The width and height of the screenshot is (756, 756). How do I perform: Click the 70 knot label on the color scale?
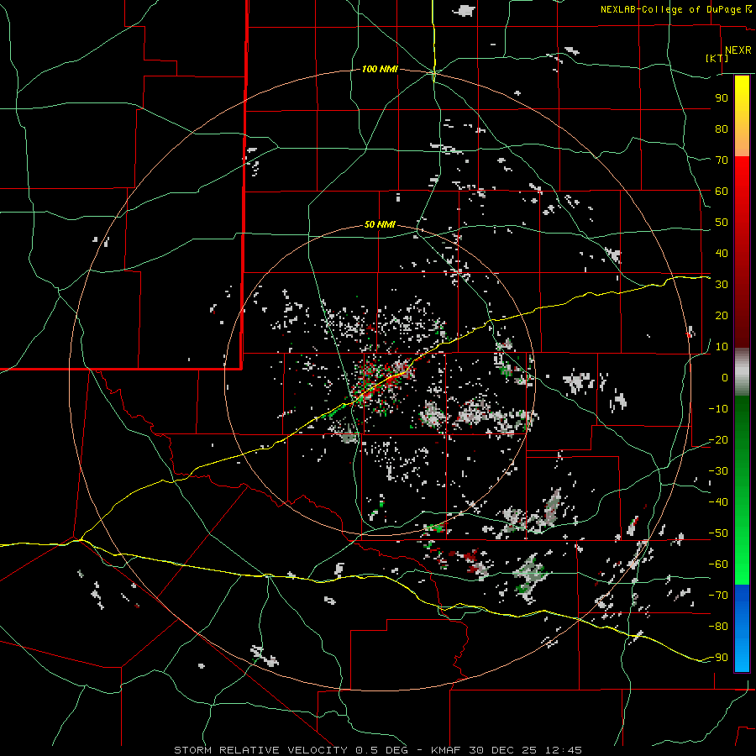722,160
